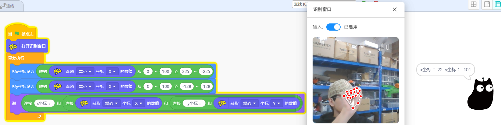Open the 连线 tab
The width and height of the screenshot is (501, 125).
pyautogui.click(x=10, y=6)
